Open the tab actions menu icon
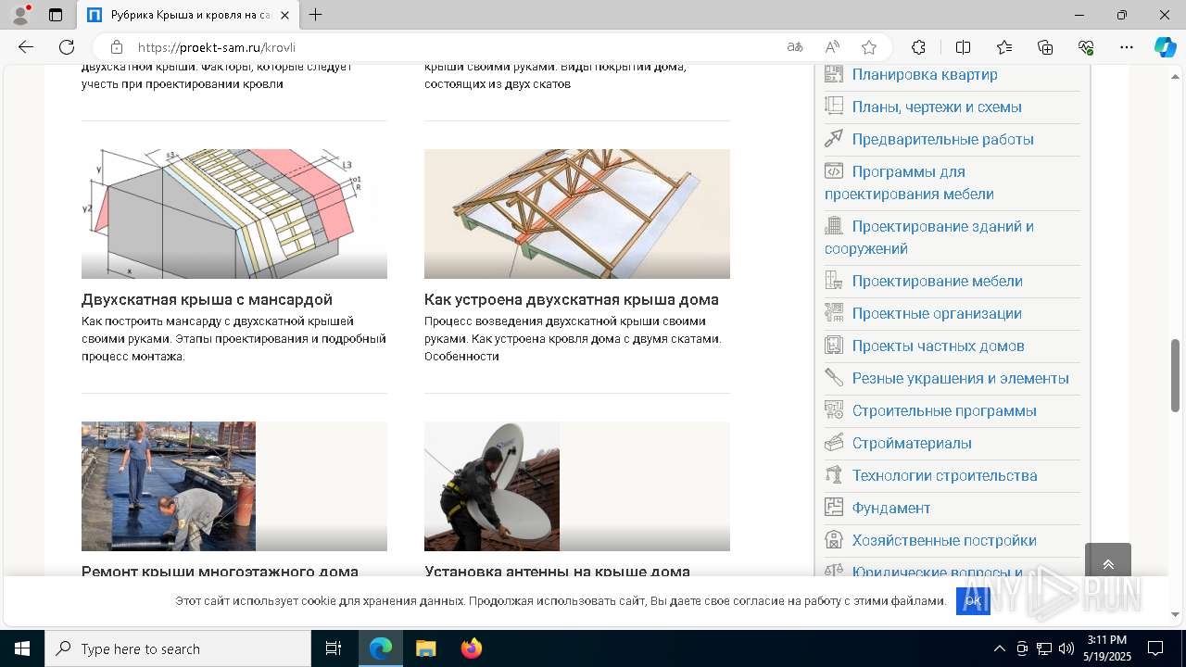This screenshot has width=1186, height=667. pyautogui.click(x=56, y=15)
